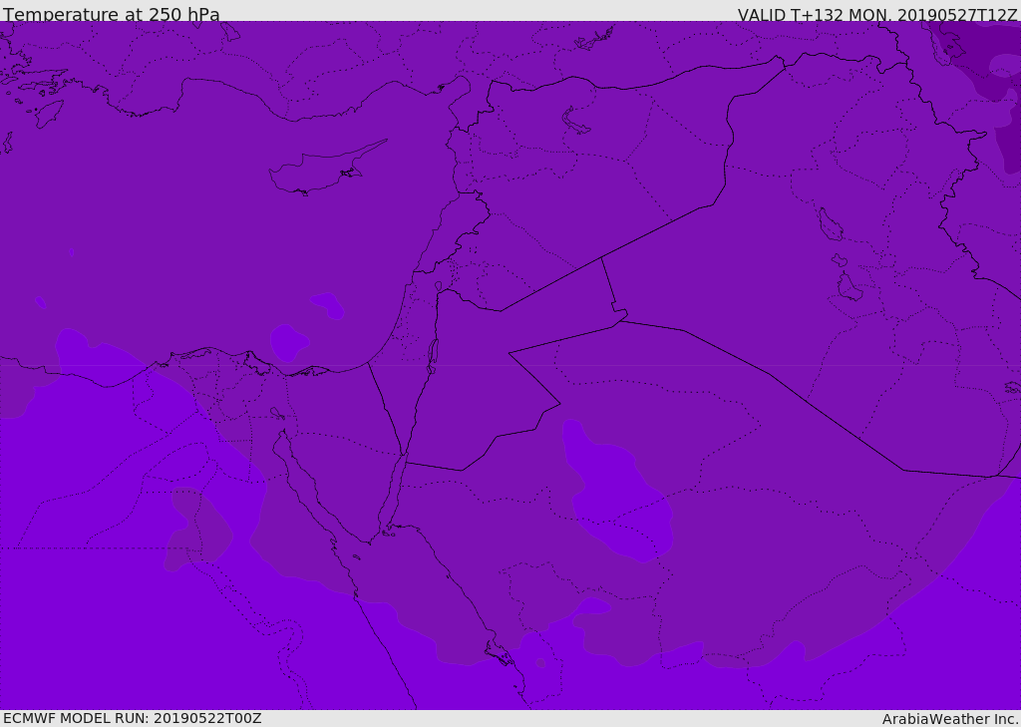Viewport: 1021px width, 727px height.
Task: Click the 'VALID T+132 MON. 20190527T12Z' label
Action: tap(877, 14)
